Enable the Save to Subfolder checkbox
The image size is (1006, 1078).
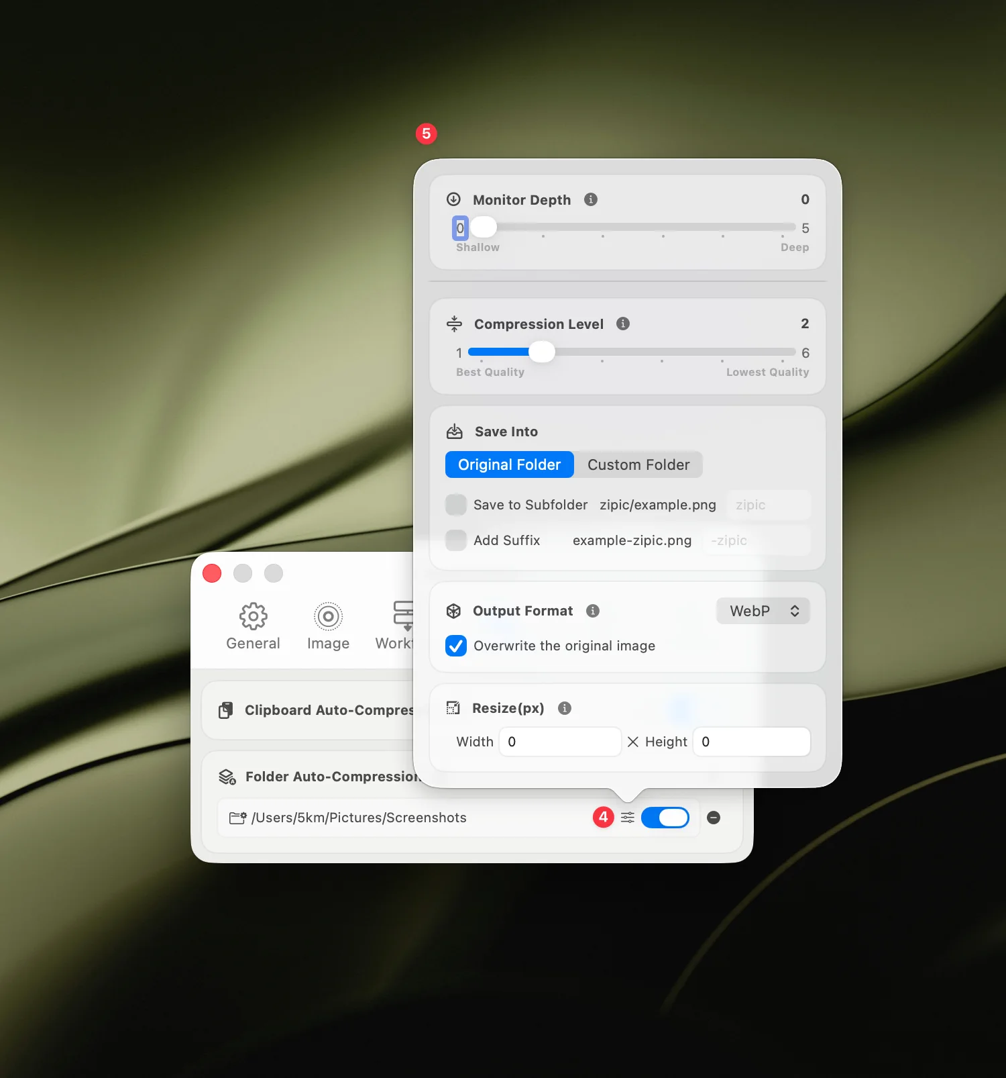point(456,505)
